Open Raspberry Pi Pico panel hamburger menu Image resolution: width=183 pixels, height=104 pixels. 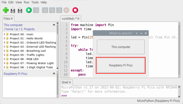click(x=54, y=74)
